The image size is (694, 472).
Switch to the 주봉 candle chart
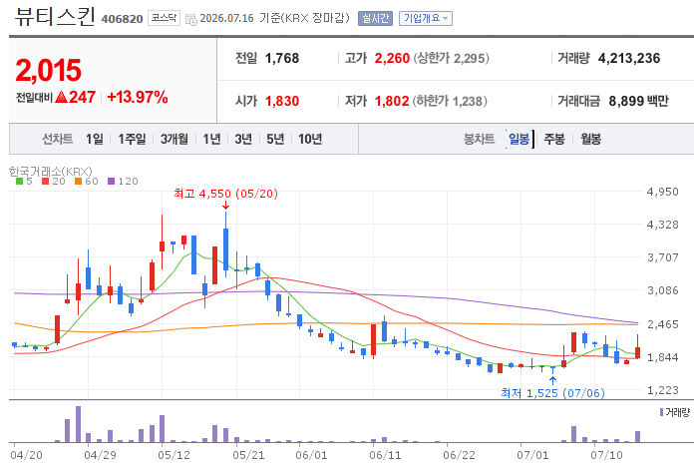coord(554,139)
